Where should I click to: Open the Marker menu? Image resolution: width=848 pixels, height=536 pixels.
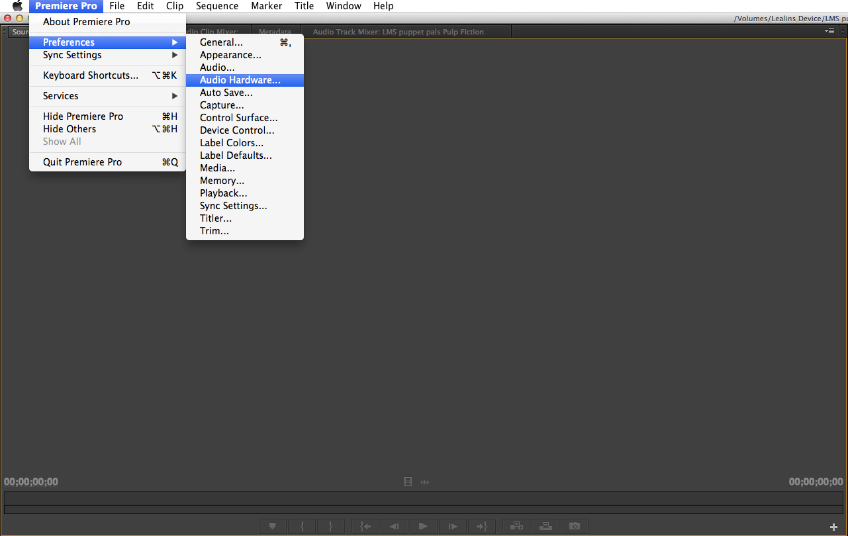(x=267, y=6)
